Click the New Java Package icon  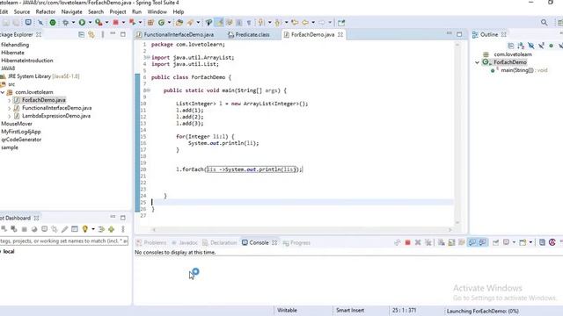click(x=150, y=23)
